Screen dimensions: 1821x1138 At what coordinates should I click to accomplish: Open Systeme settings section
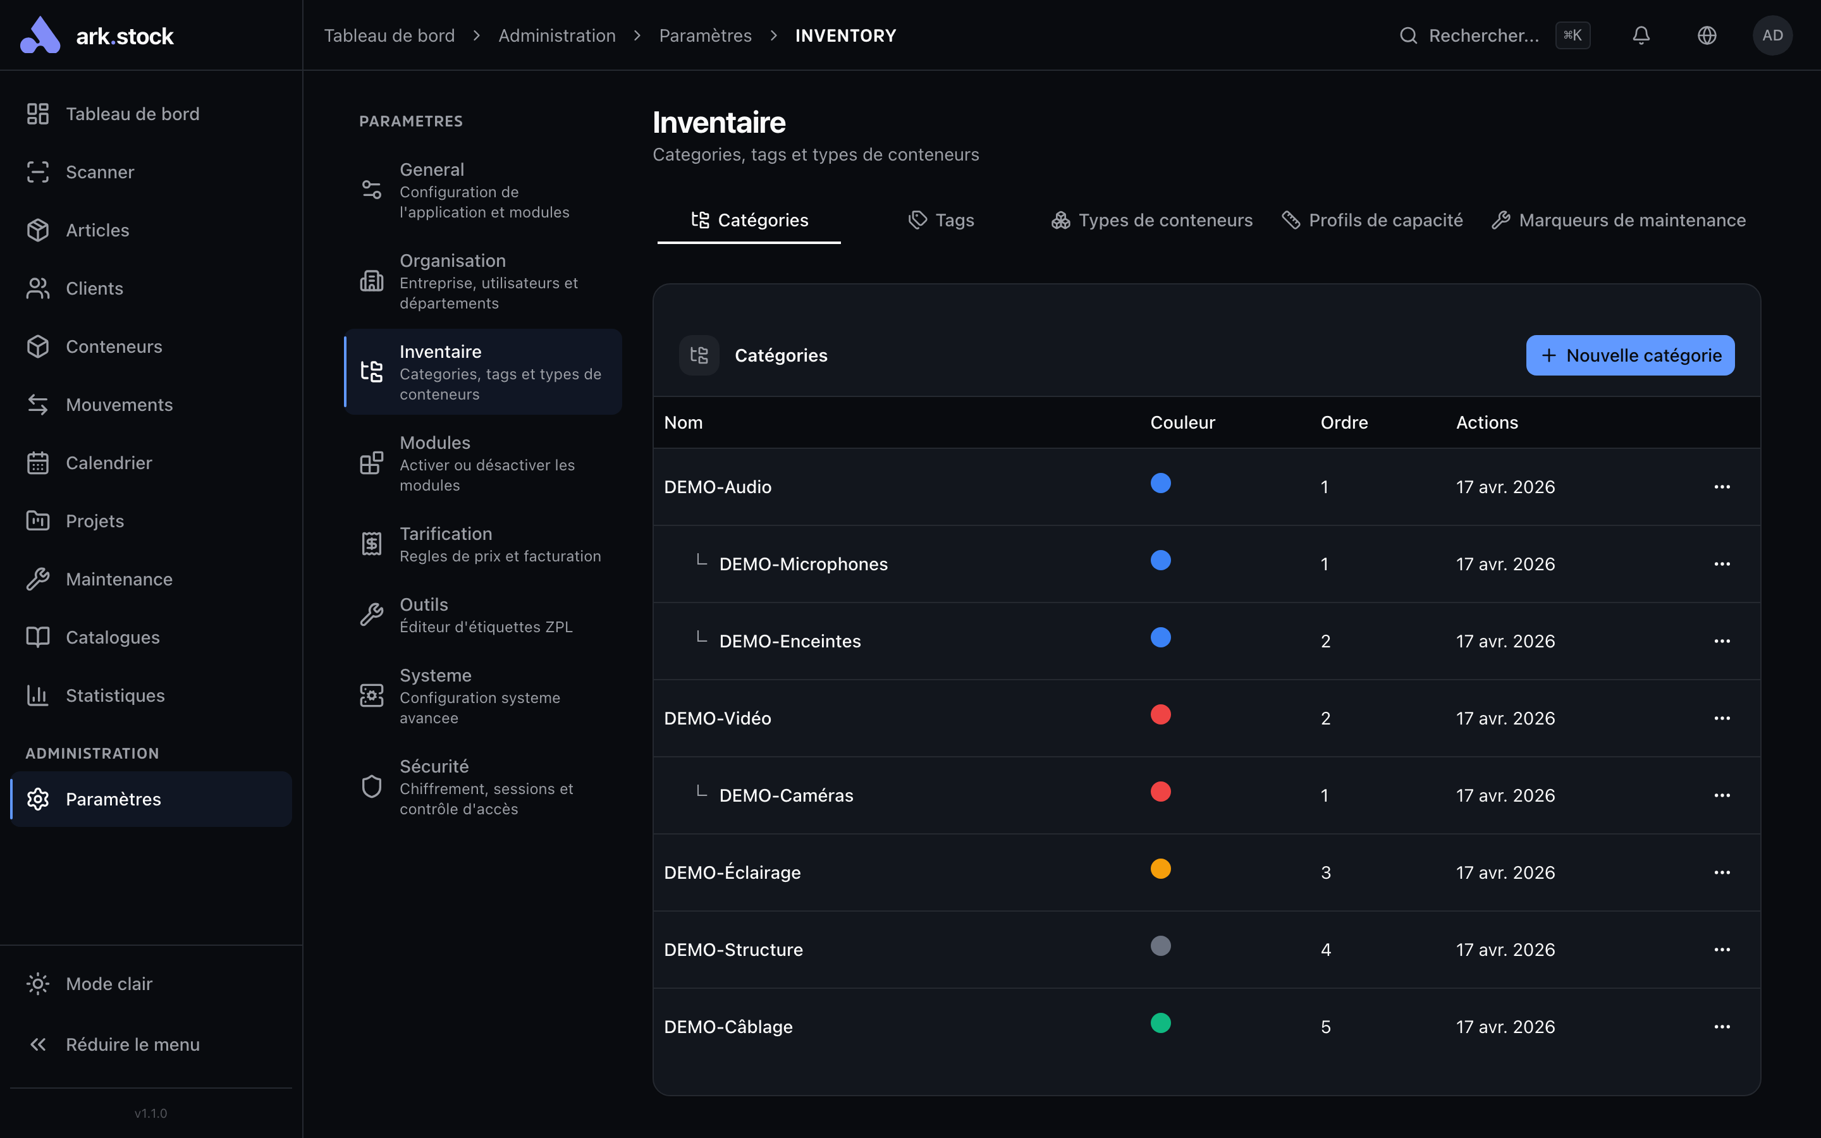483,696
